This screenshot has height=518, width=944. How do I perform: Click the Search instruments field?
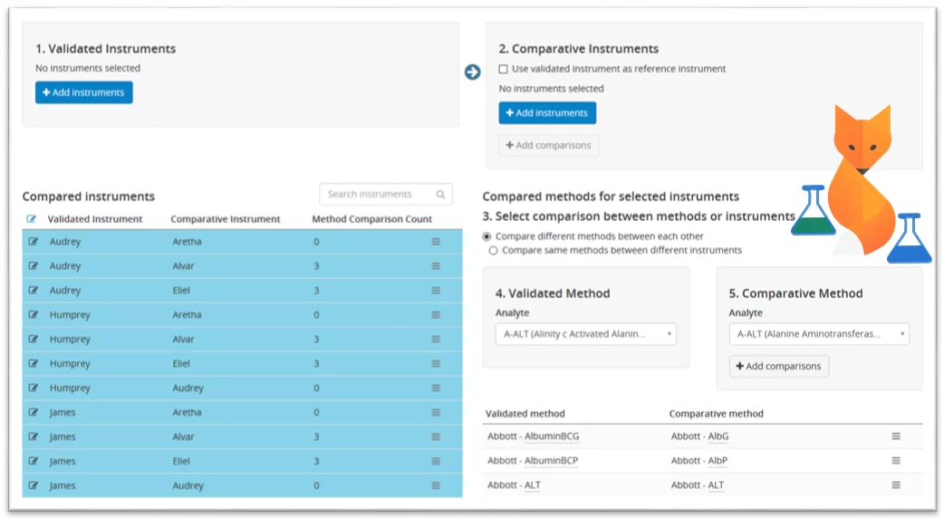[376, 195]
